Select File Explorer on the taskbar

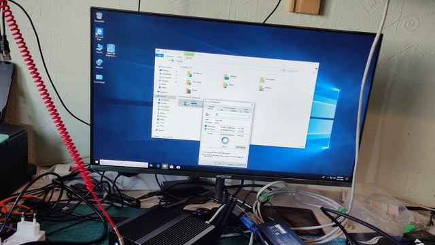click(x=164, y=166)
